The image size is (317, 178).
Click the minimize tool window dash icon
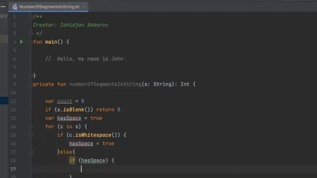pyautogui.click(x=3, y=6)
